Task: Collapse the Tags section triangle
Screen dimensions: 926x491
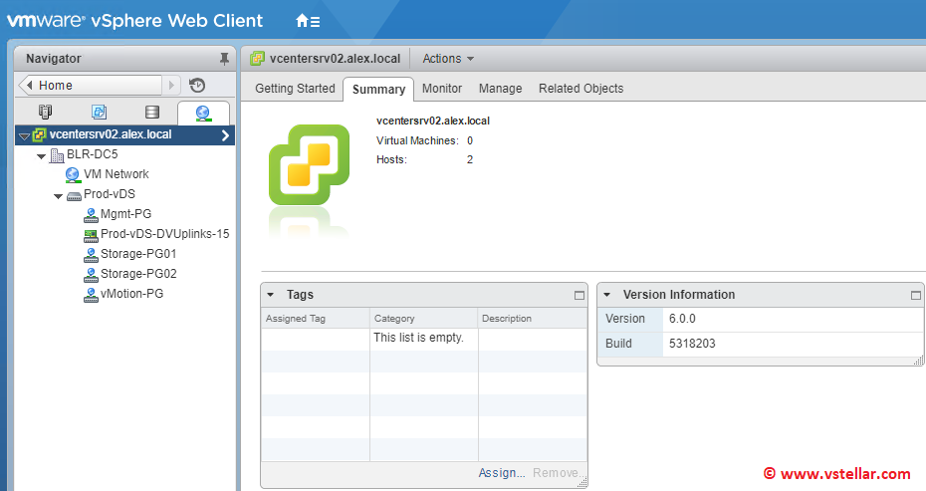Action: tap(271, 296)
